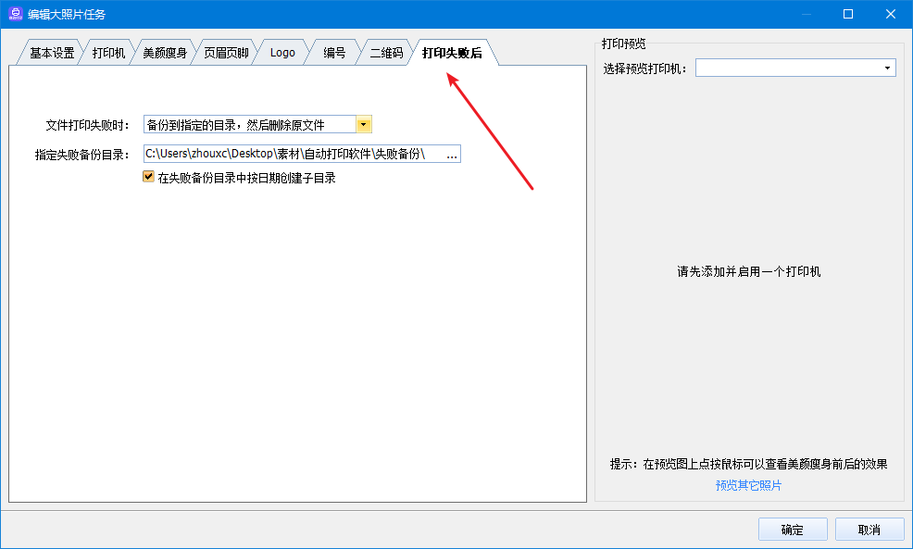Open the 选择预览打印机 dropdown
Screen dimensions: 913x549
[795, 69]
